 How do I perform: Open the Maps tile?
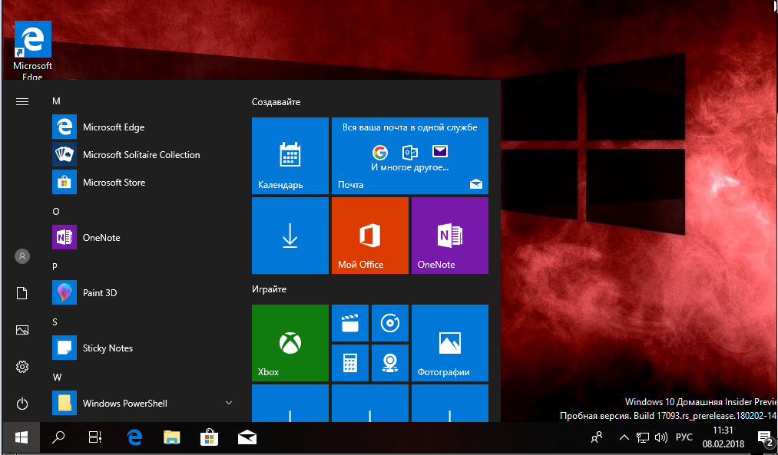(x=389, y=362)
